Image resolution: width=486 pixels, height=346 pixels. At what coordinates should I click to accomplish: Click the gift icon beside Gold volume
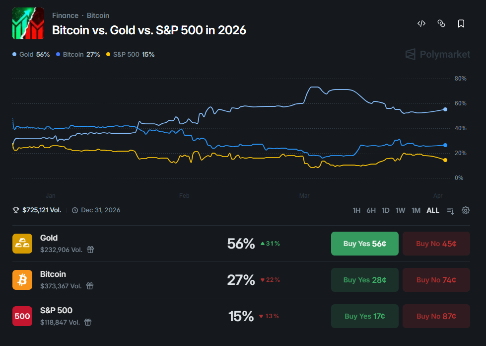pos(90,250)
